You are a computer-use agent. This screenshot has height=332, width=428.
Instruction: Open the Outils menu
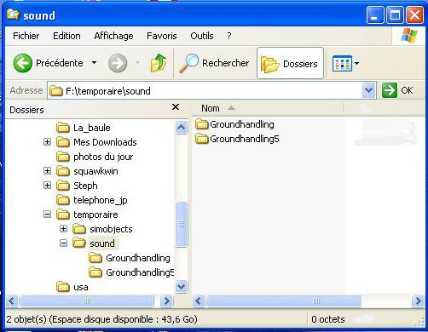click(x=202, y=36)
